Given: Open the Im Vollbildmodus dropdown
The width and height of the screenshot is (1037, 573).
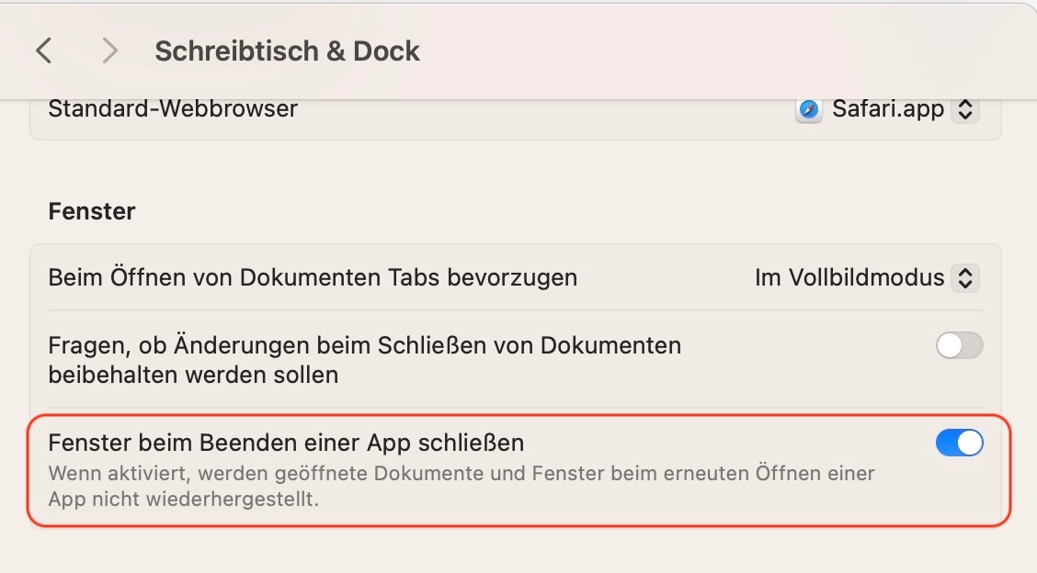Looking at the screenshot, I should (865, 277).
